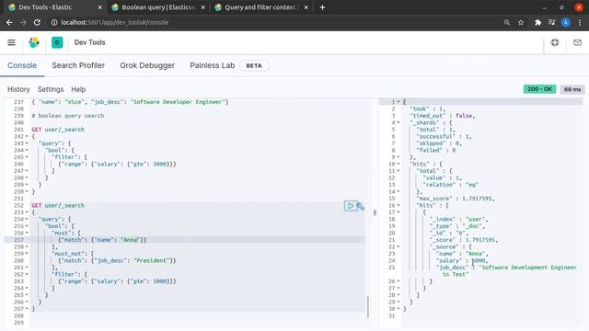Close the Dev Tools - Elastic tab
The width and height of the screenshot is (589, 331).
[x=99, y=7]
